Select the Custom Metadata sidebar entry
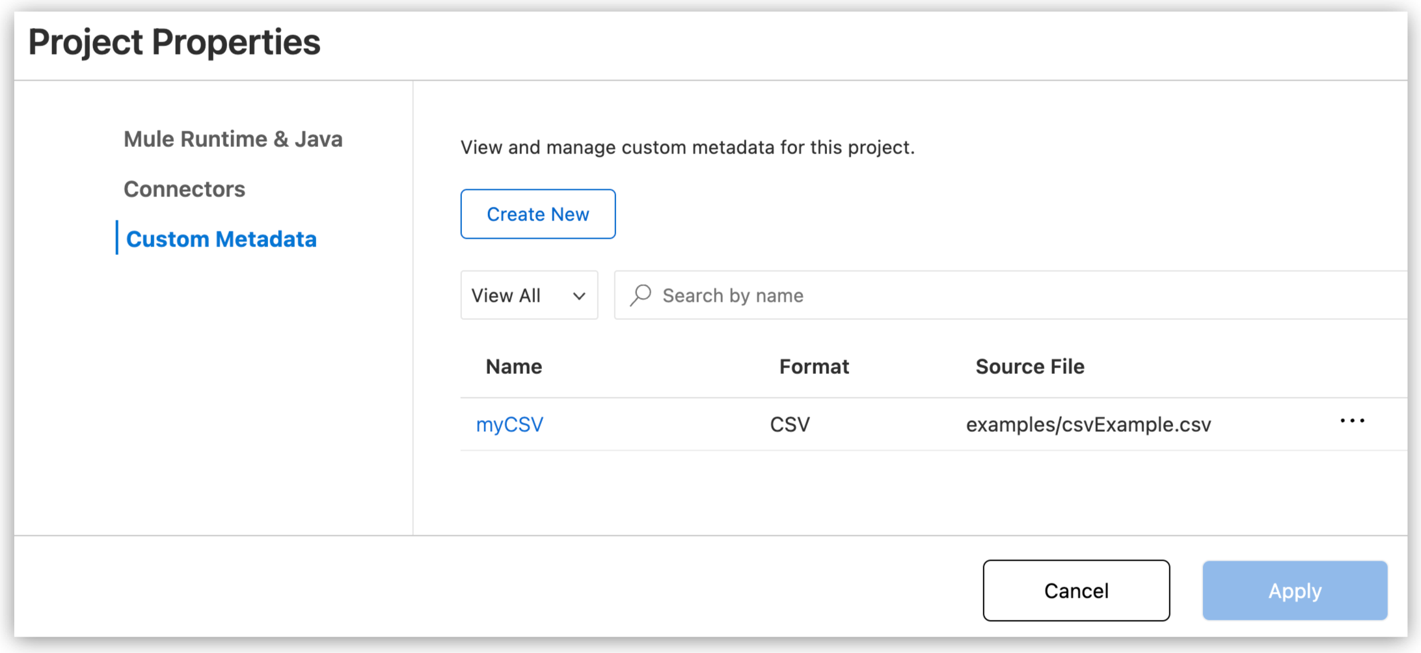1421x653 pixels. point(221,239)
